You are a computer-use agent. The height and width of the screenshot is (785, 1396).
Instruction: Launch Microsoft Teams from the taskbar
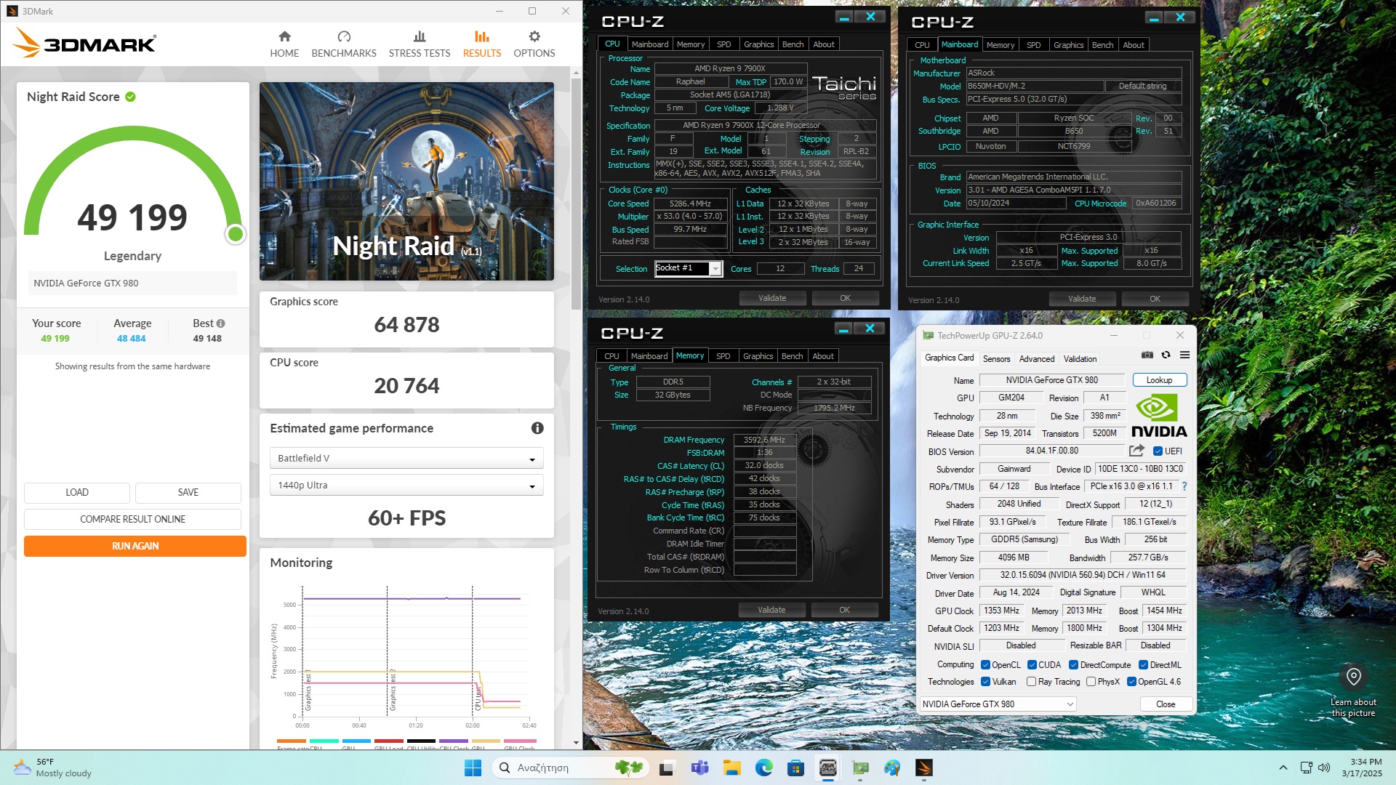(699, 768)
